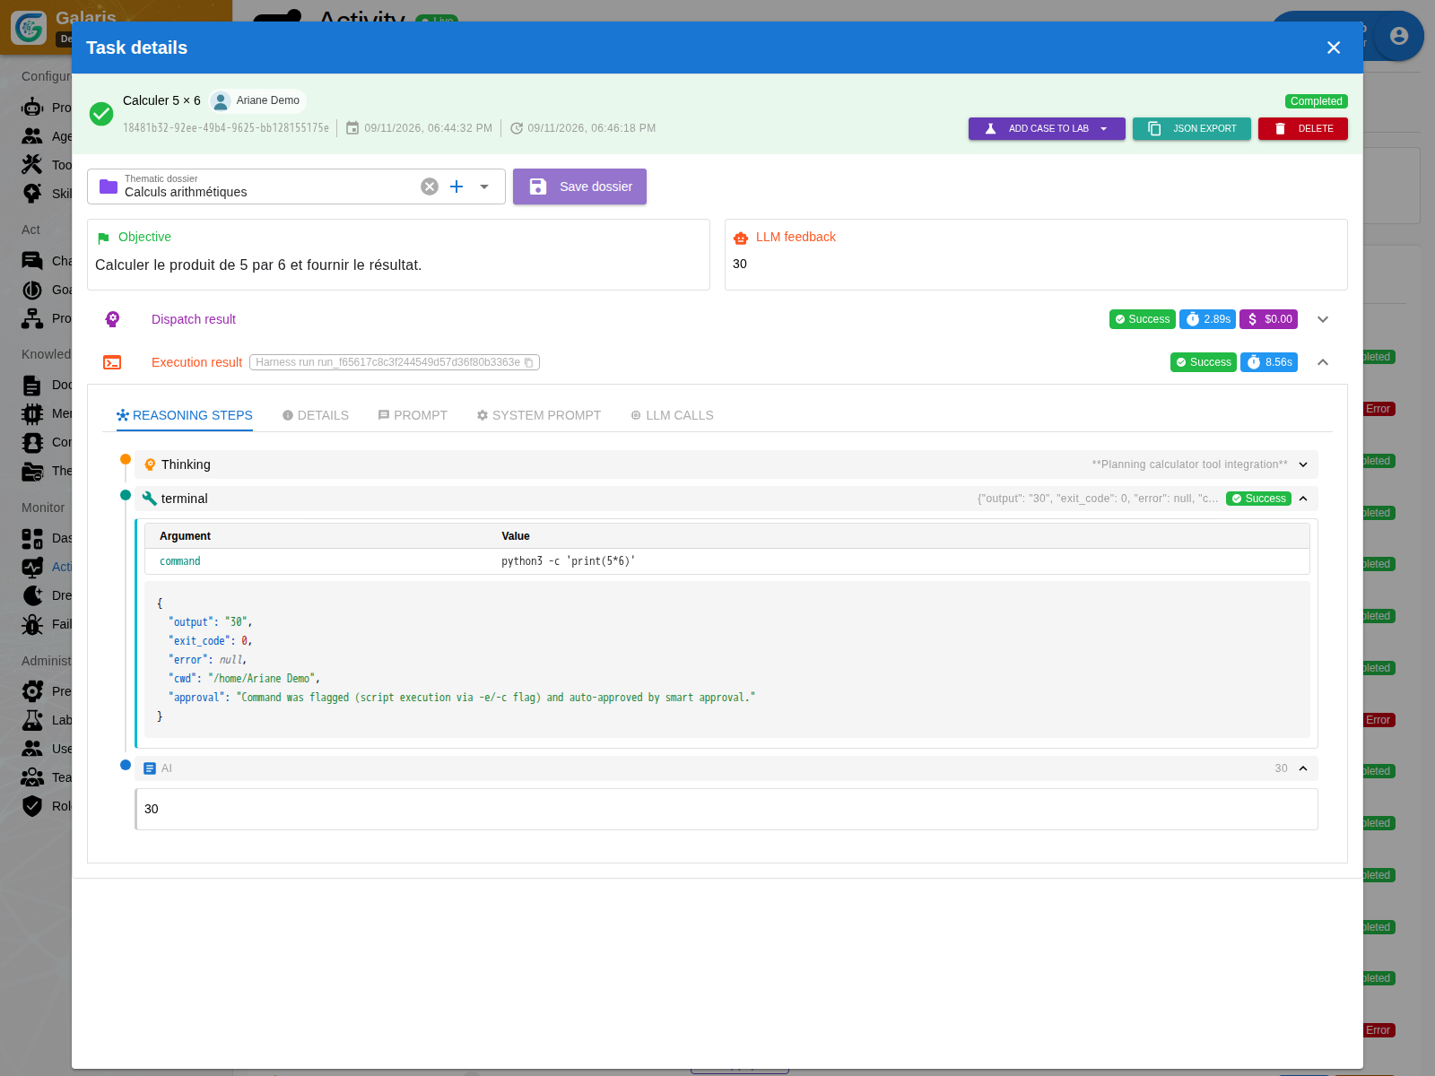Switch to the System Prompt tab
Image resolution: width=1435 pixels, height=1076 pixels.
pos(539,415)
